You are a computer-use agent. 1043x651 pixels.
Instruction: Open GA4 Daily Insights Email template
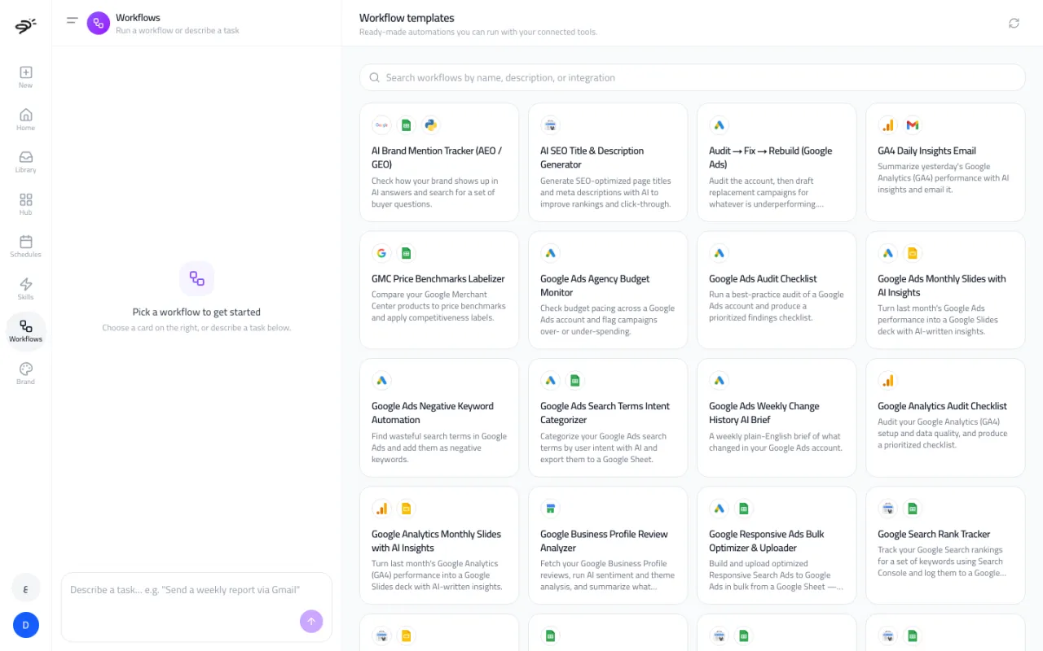[945, 162]
